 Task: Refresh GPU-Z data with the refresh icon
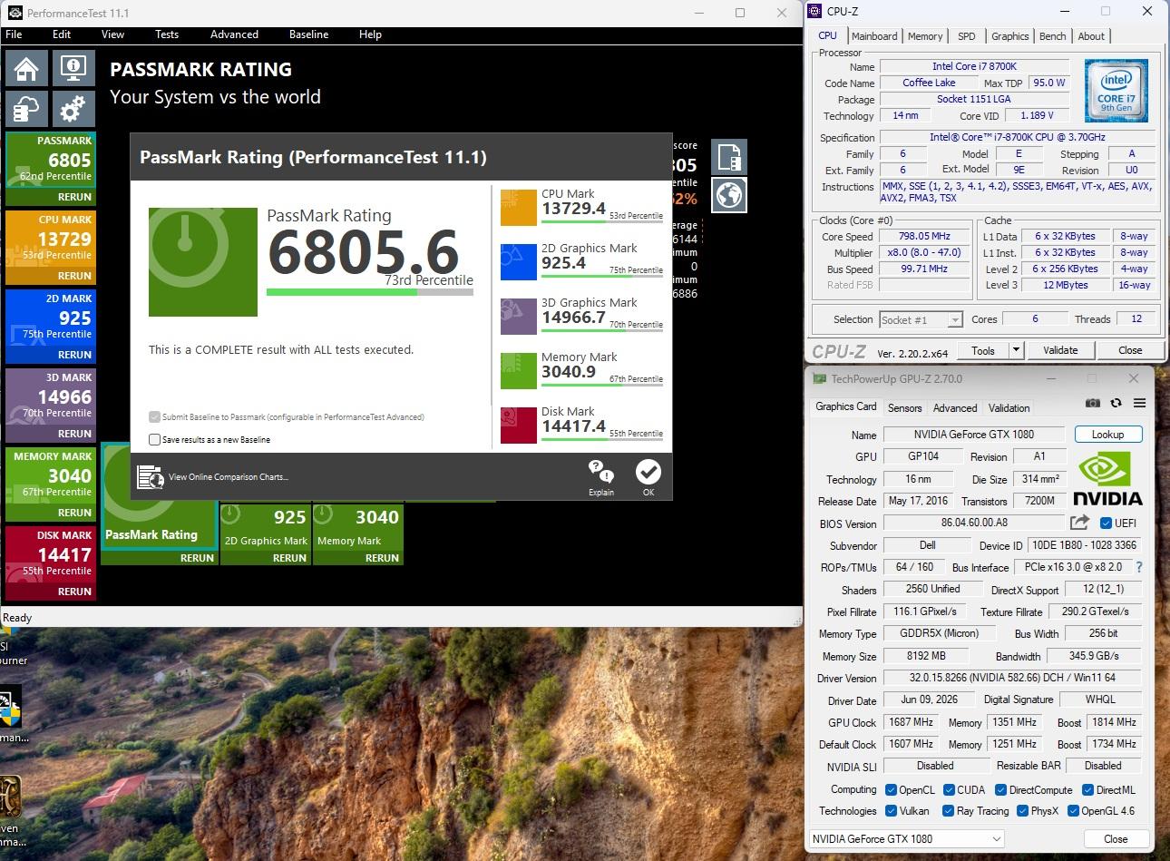1116,403
